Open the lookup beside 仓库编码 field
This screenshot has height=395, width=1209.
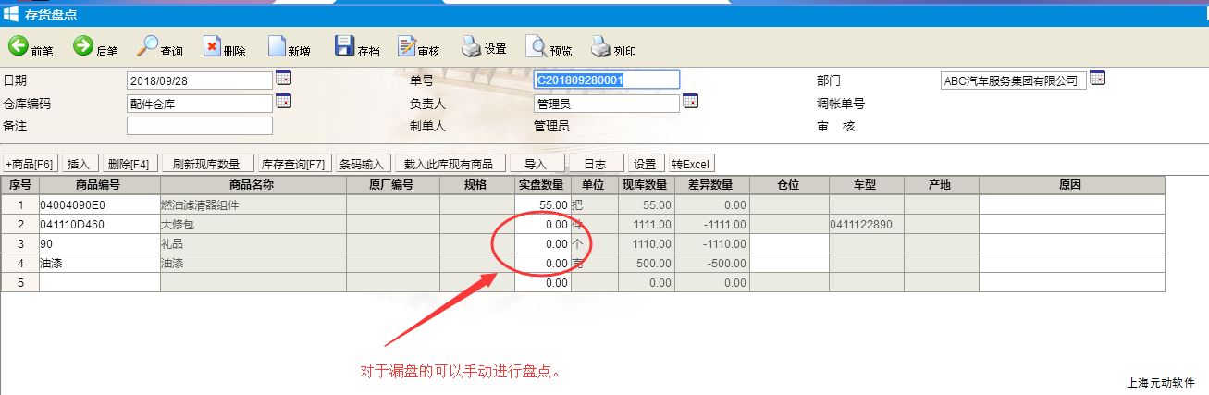coord(284,102)
